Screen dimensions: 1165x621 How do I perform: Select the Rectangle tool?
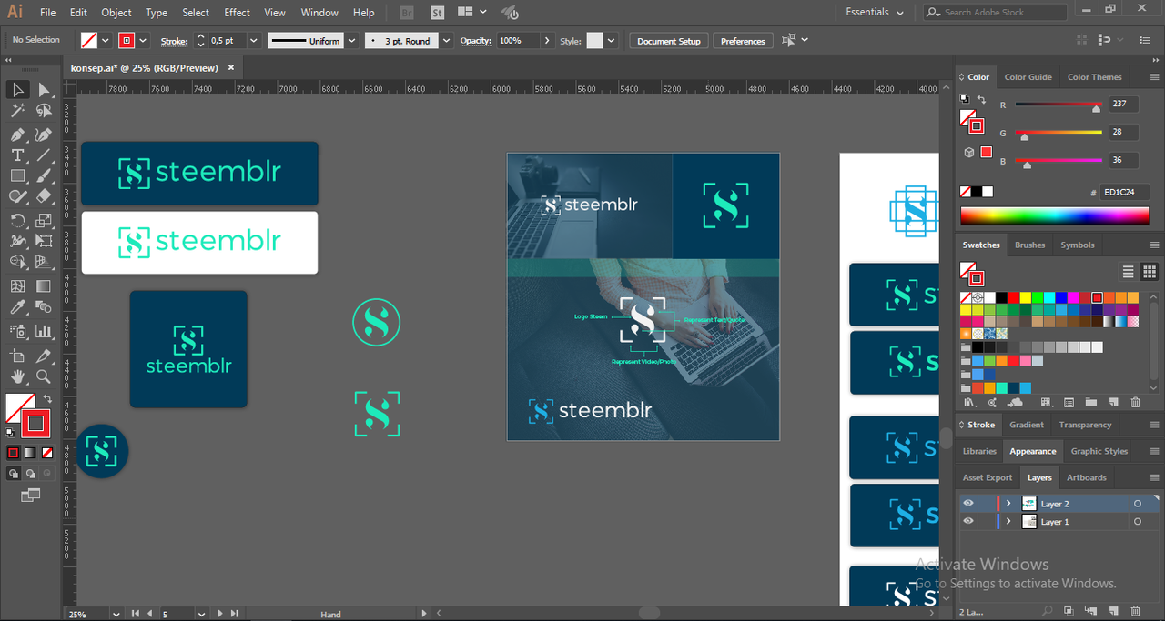[17, 176]
